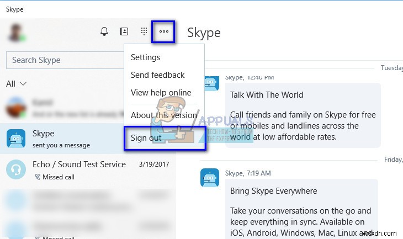Click the three-dots More menu icon
Screen dimensions: 403x239
tap(164, 31)
